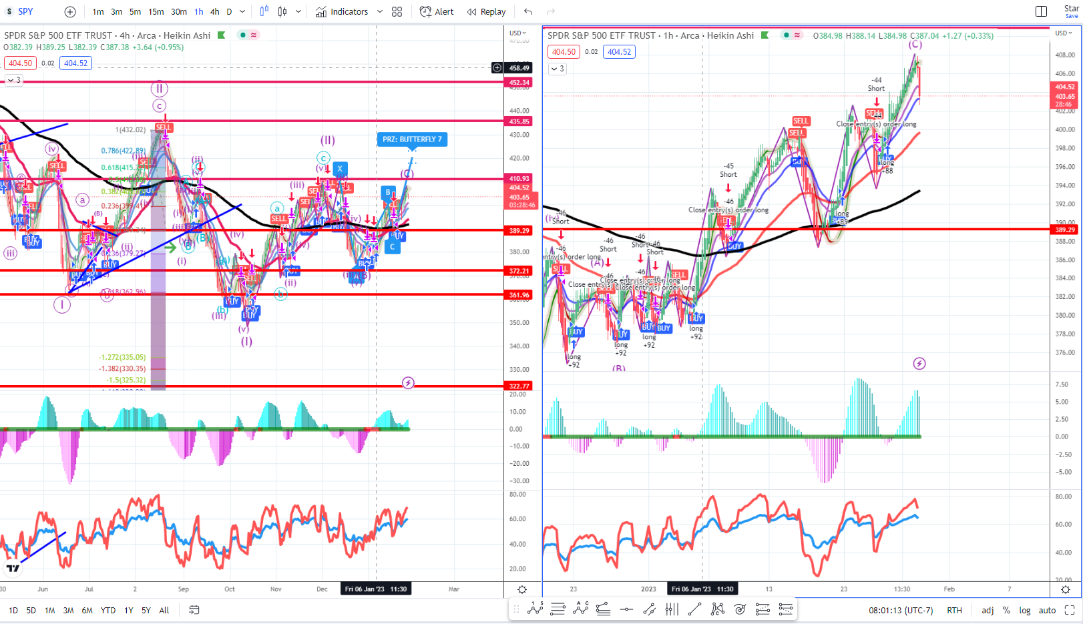Click the select layout split-screen icon
Screen dimensions: 1083x624
[x=1041, y=11]
